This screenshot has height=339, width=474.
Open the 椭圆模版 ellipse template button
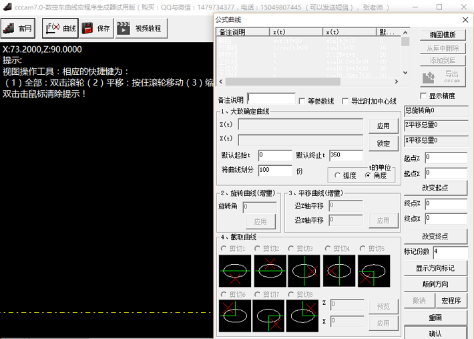[x=443, y=35]
